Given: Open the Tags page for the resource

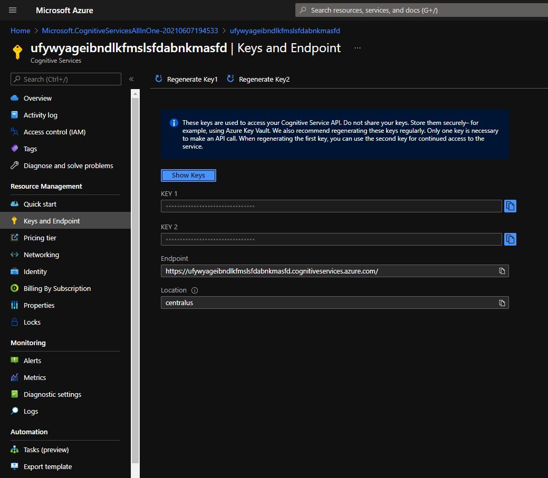Looking at the screenshot, I should 30,149.
